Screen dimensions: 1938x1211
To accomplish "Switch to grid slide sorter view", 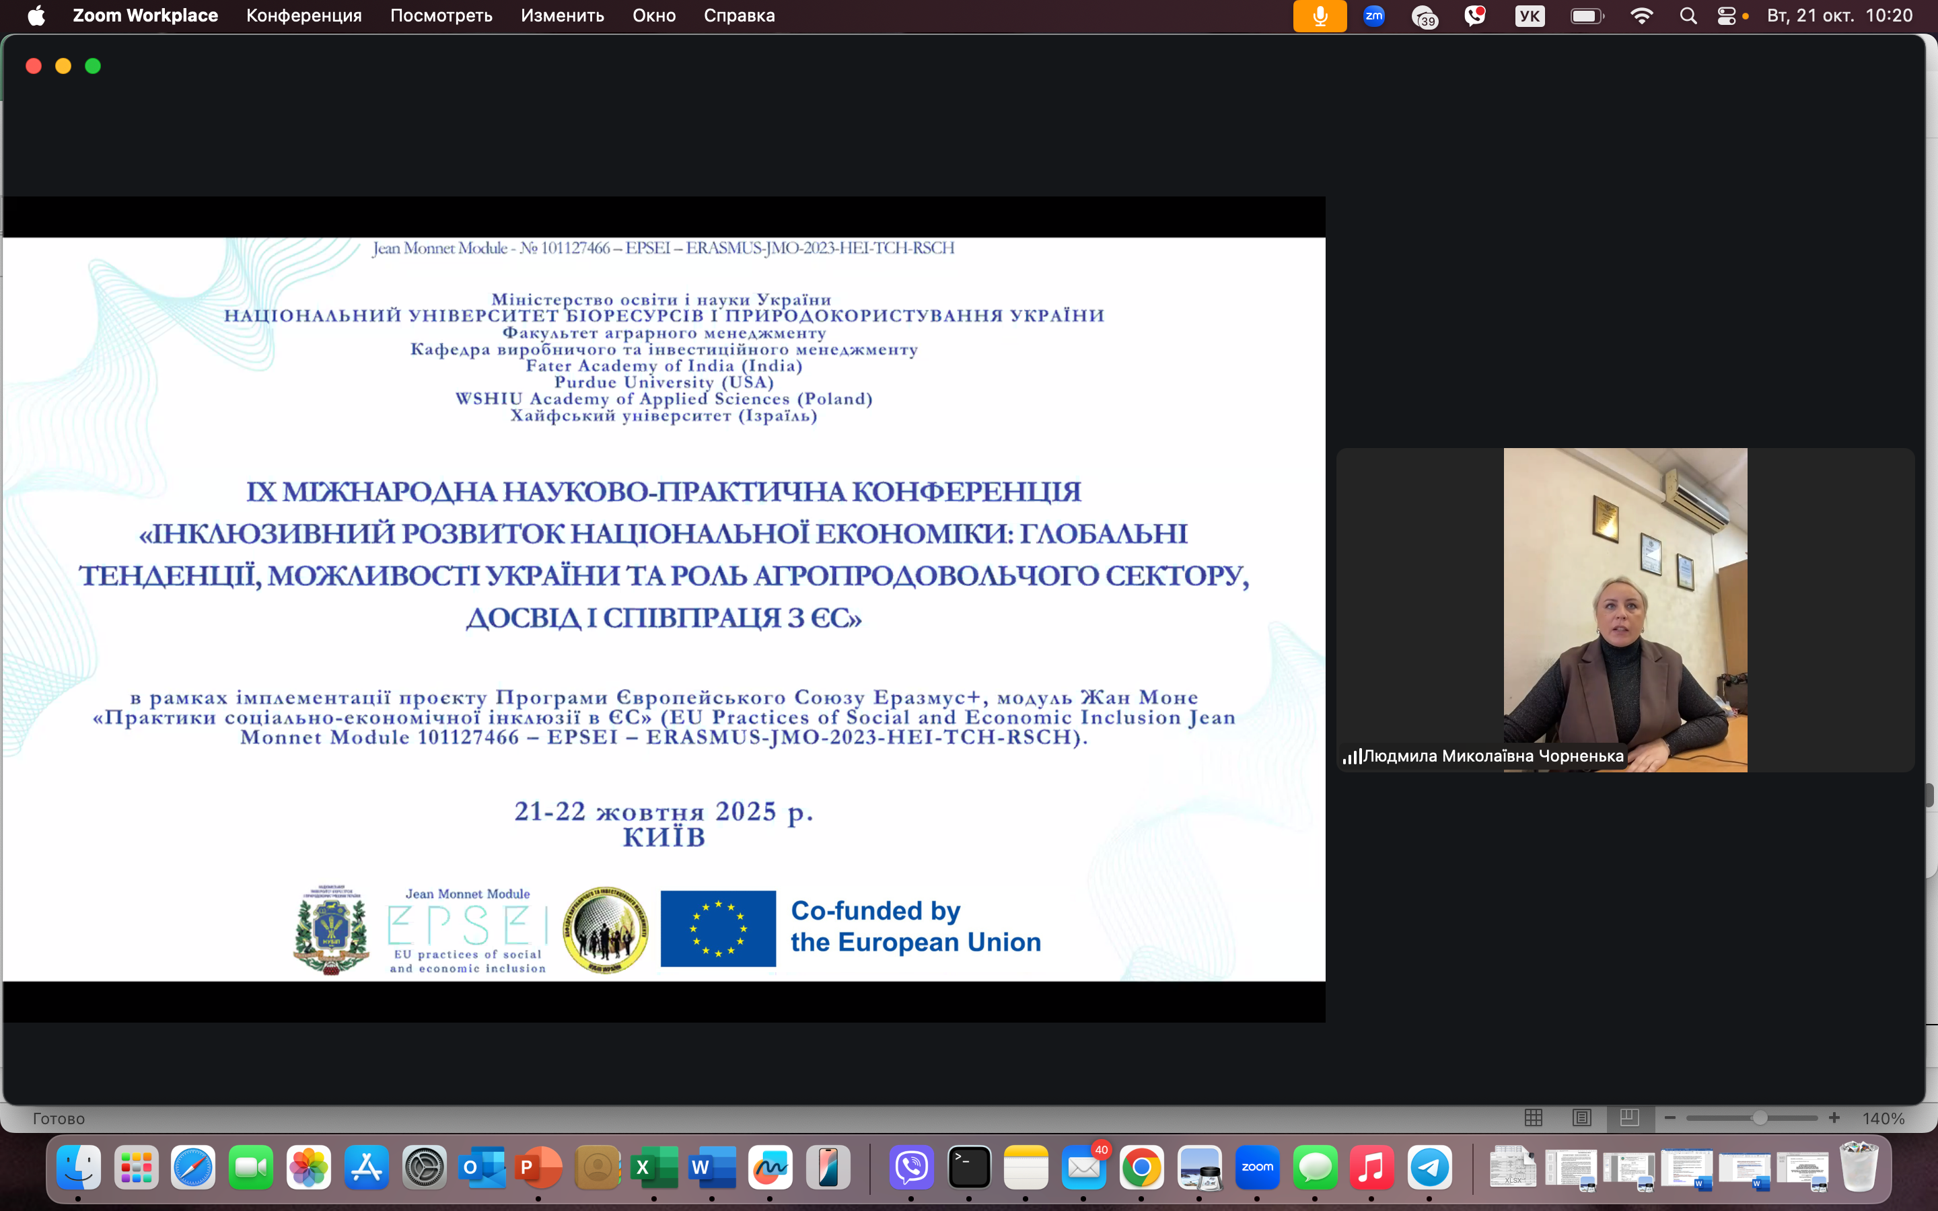I will point(1534,1118).
